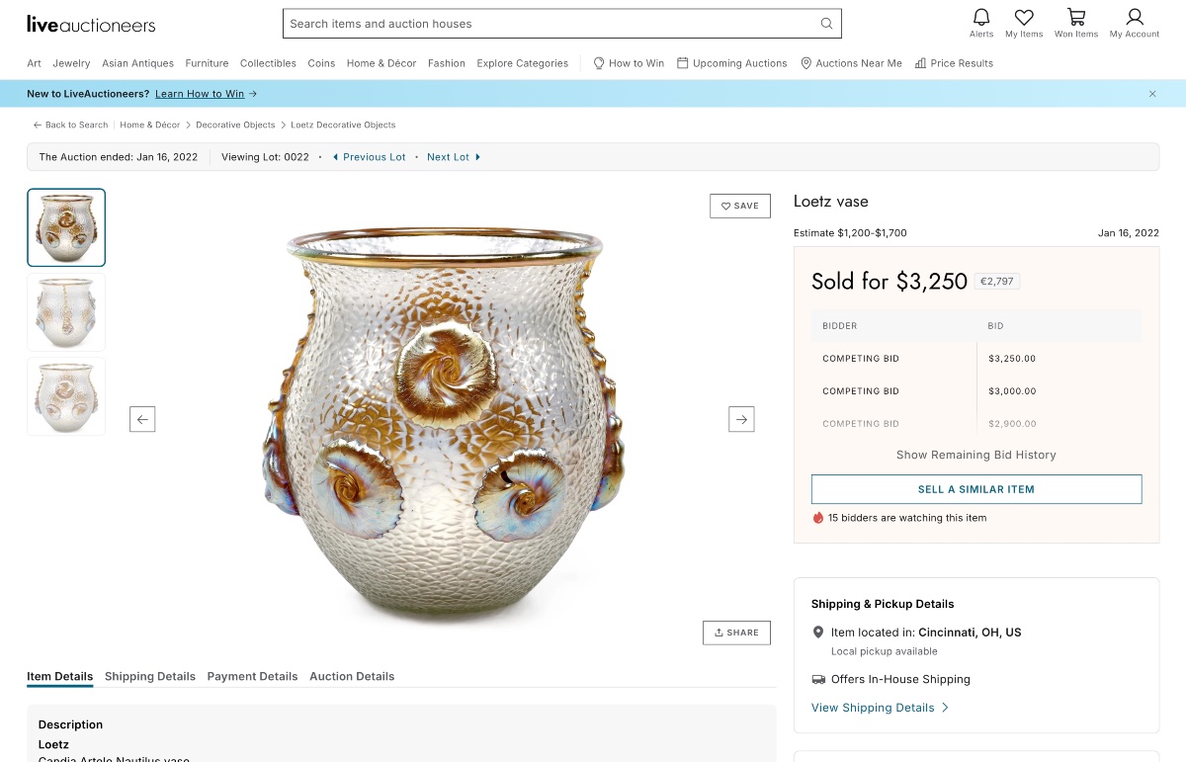Show the next vase image arrow

741,419
